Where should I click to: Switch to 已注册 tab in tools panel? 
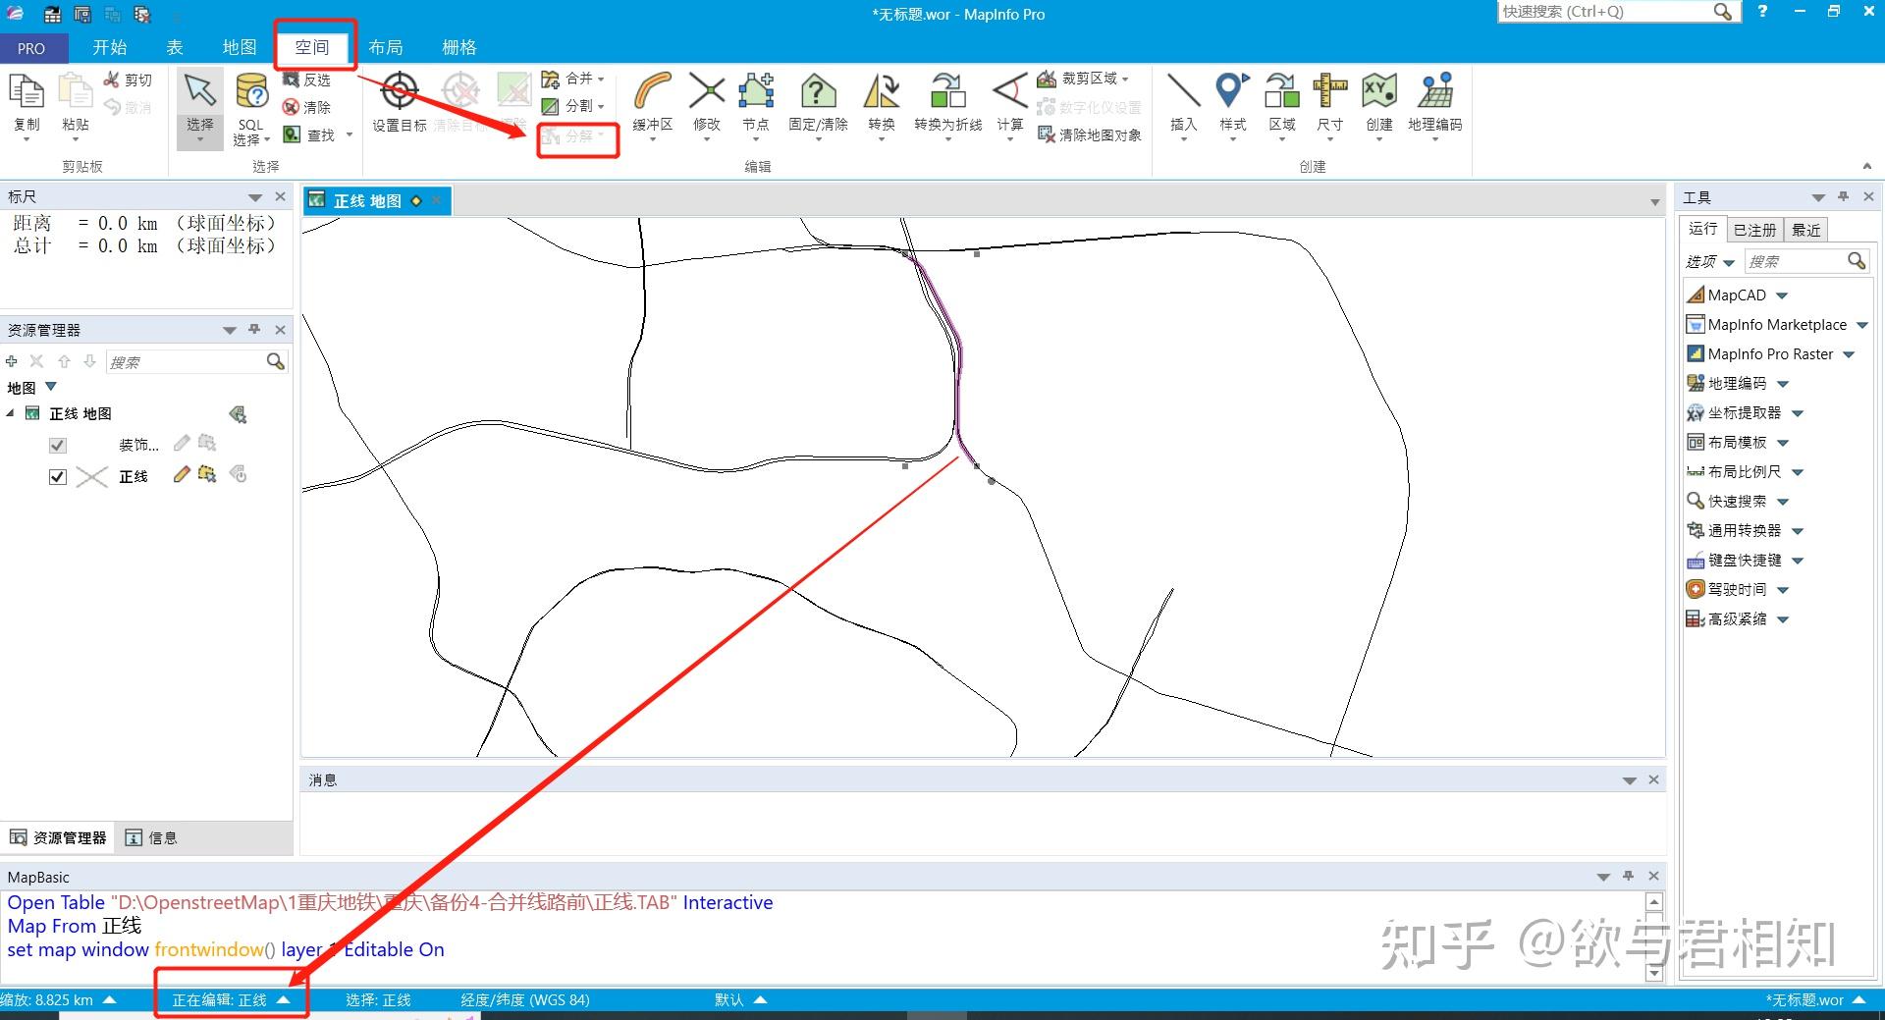(1754, 230)
